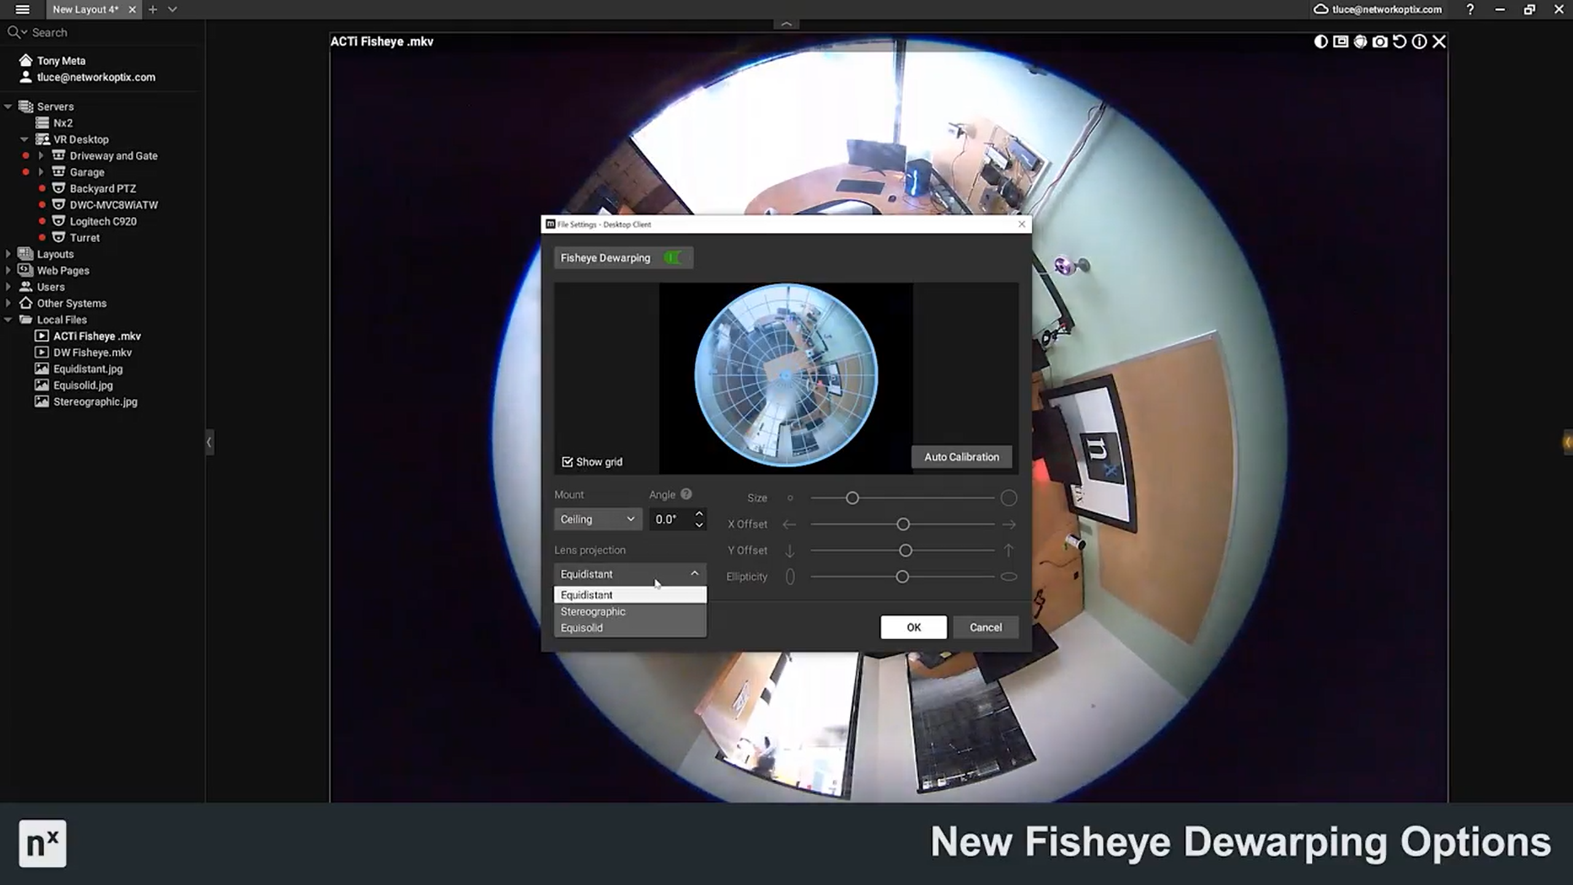Click the Size slider handle
Image resolution: width=1573 pixels, height=885 pixels.
click(x=852, y=498)
